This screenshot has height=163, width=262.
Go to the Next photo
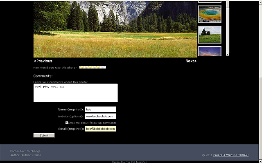click(191, 61)
